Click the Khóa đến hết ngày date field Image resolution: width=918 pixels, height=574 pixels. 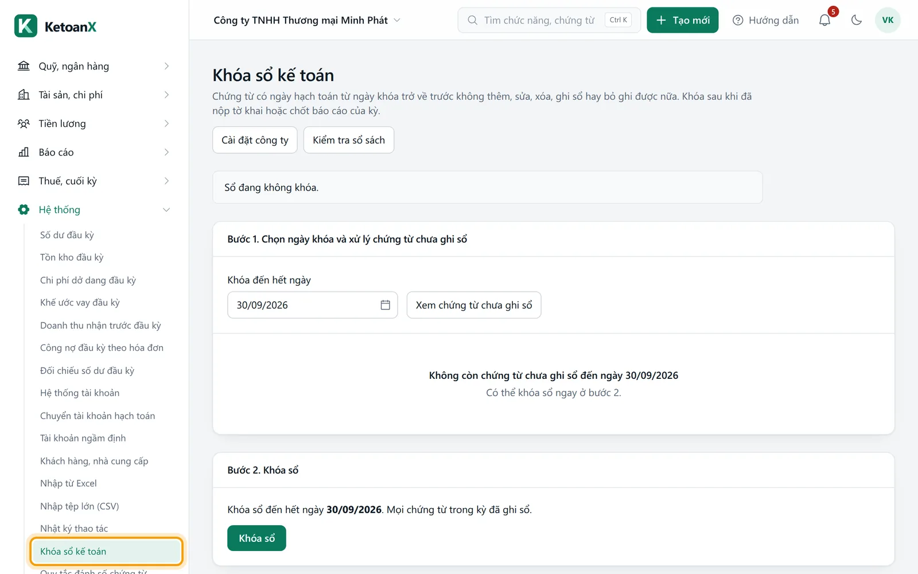(313, 305)
